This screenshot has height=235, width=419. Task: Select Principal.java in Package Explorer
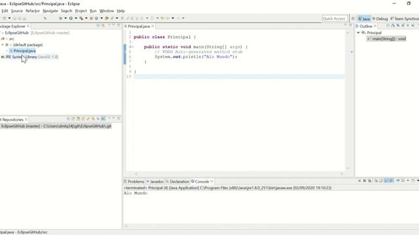24,51
